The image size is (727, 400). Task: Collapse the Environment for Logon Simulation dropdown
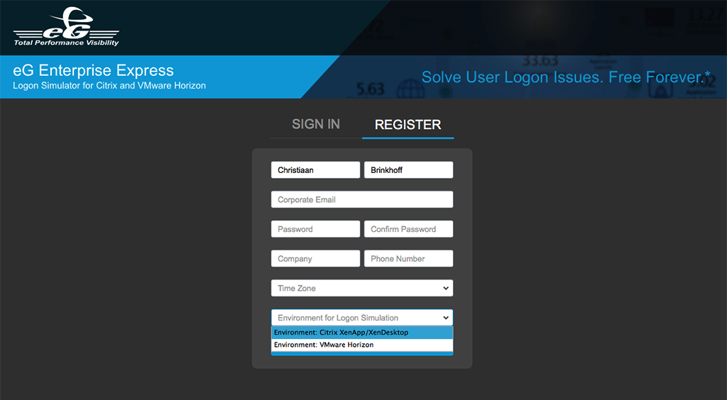coord(362,318)
